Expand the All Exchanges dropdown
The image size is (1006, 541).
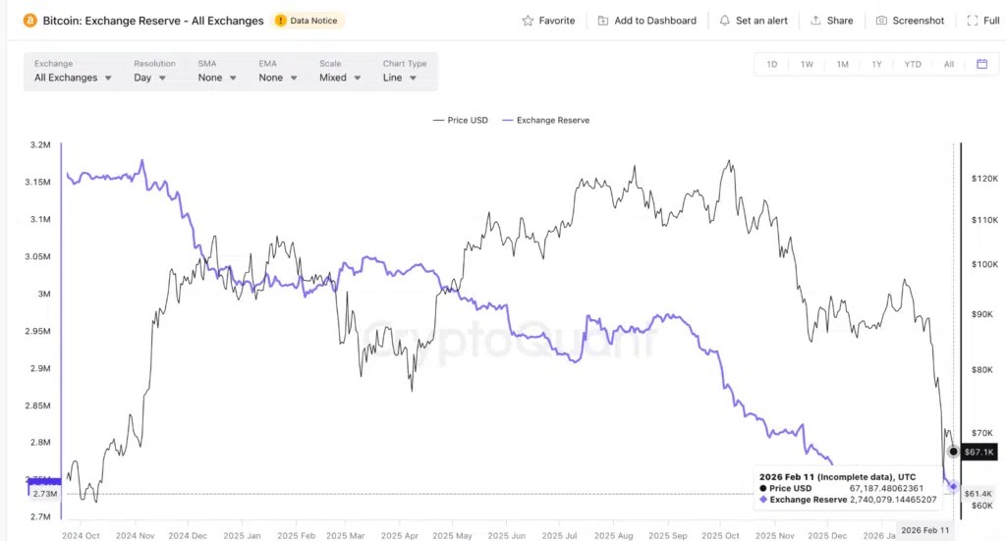(x=73, y=78)
